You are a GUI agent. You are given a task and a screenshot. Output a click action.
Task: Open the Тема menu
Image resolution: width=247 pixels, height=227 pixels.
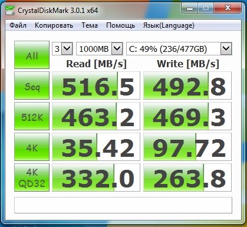pos(90,25)
